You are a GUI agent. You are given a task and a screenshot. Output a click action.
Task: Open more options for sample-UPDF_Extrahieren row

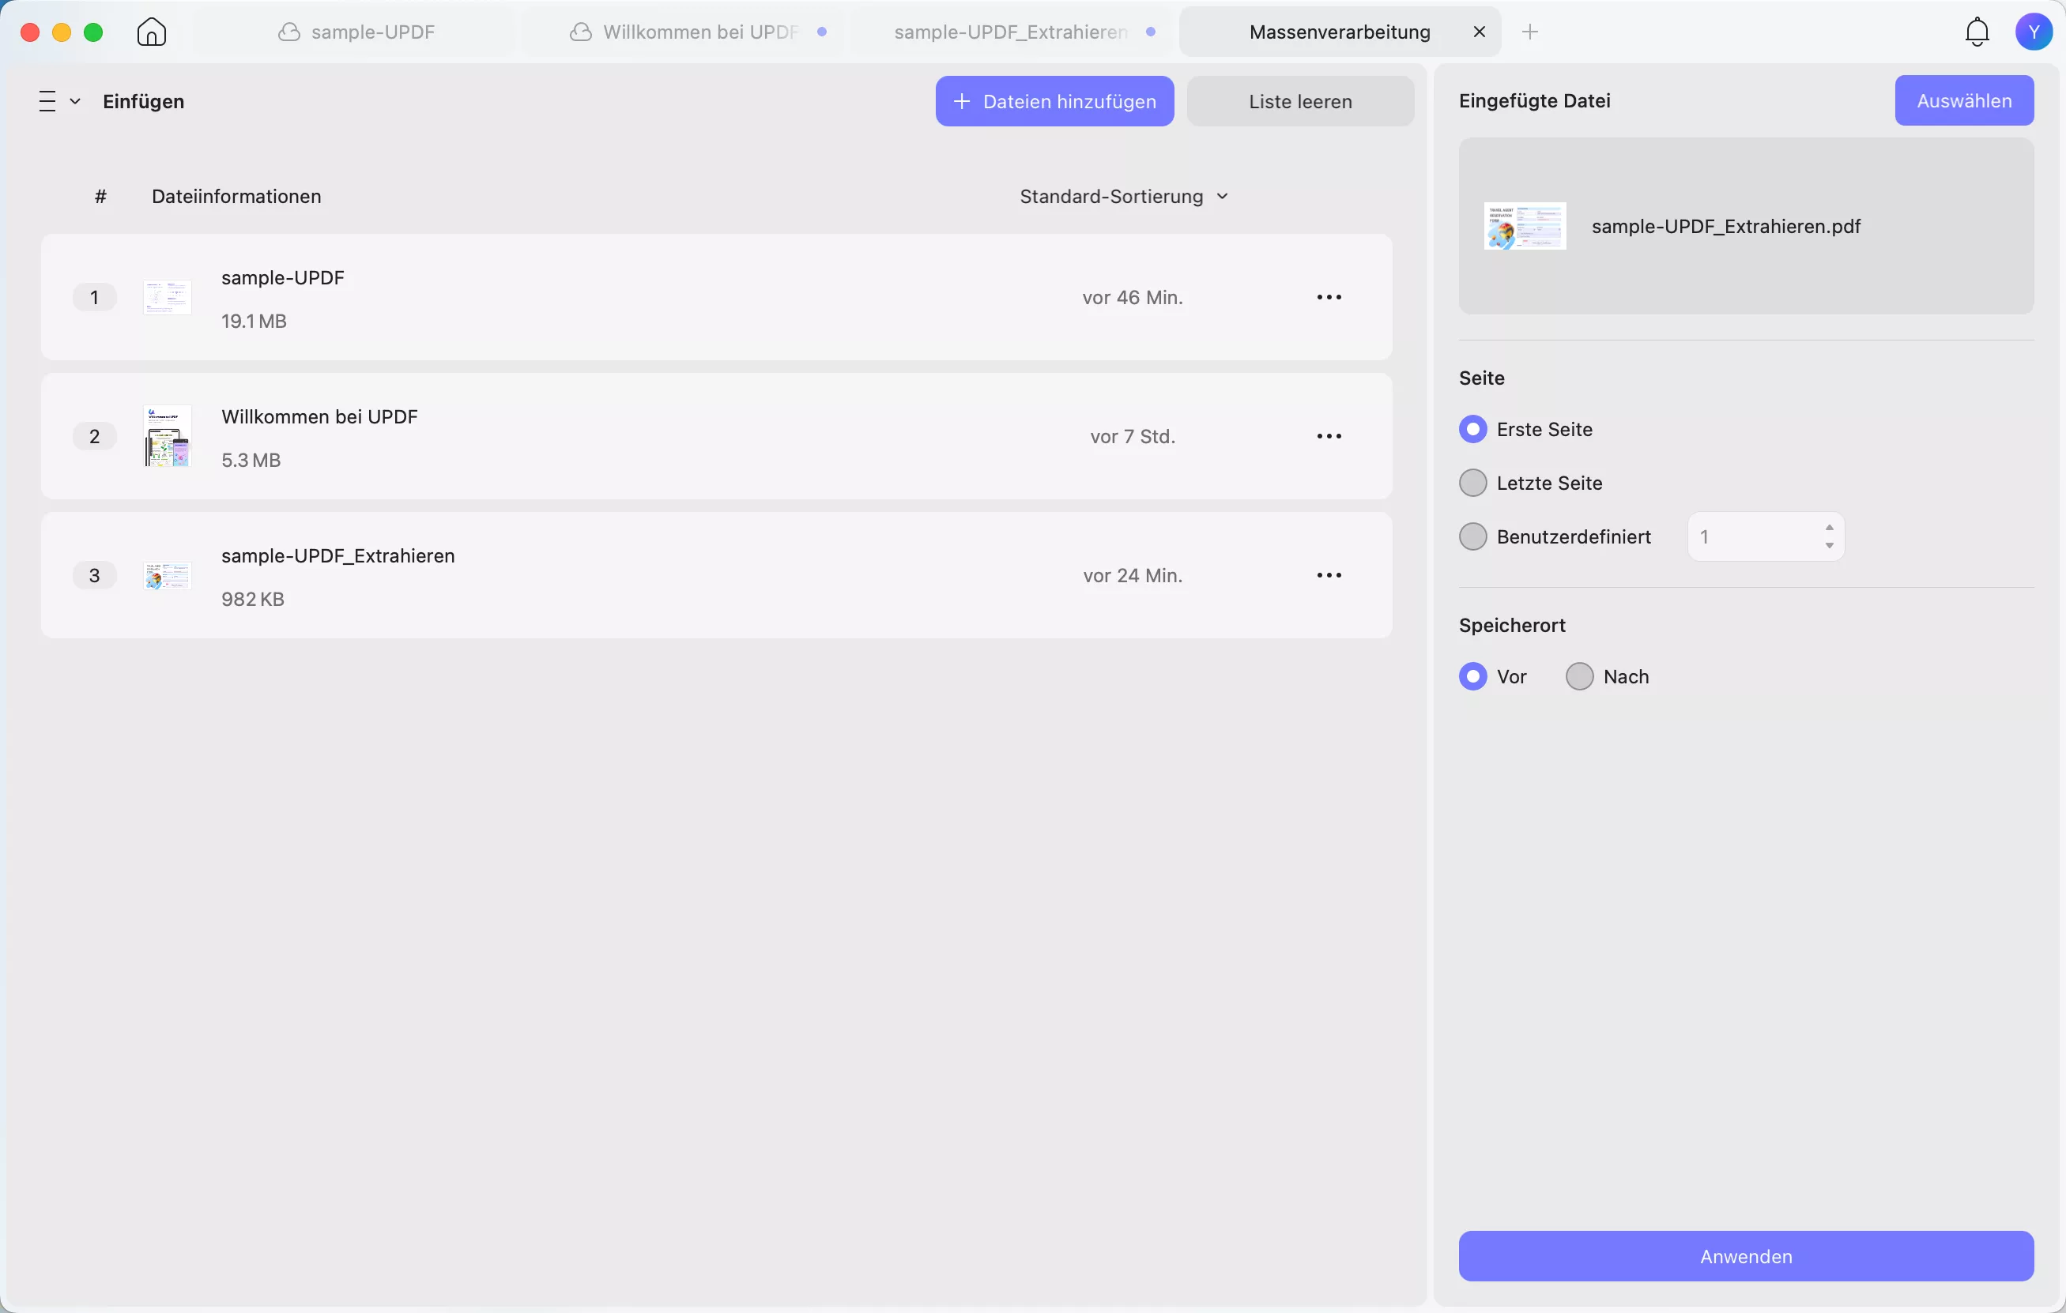pos(1329,575)
